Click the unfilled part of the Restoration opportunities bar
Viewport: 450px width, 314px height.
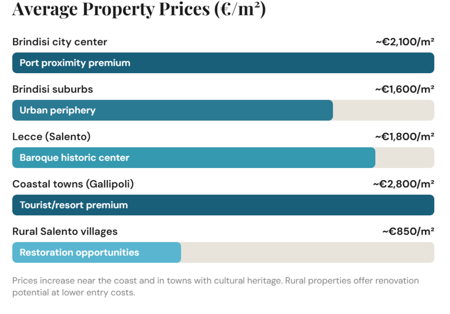[308, 252]
